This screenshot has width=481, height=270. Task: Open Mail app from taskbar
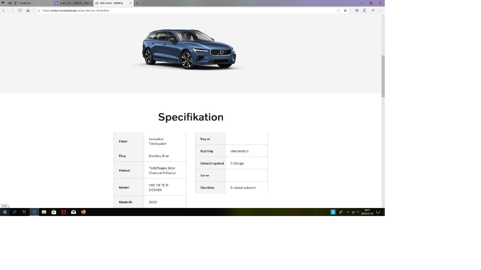point(73,212)
